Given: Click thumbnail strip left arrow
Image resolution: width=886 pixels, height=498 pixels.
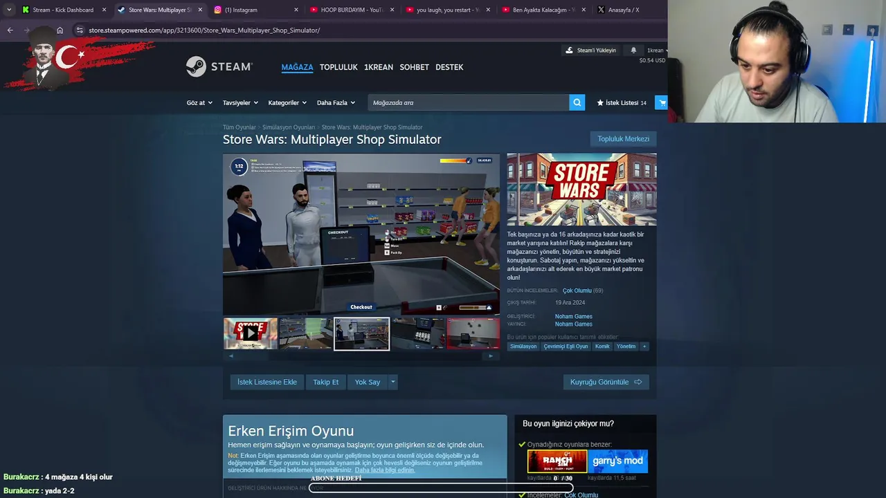Looking at the screenshot, I should click(x=230, y=356).
